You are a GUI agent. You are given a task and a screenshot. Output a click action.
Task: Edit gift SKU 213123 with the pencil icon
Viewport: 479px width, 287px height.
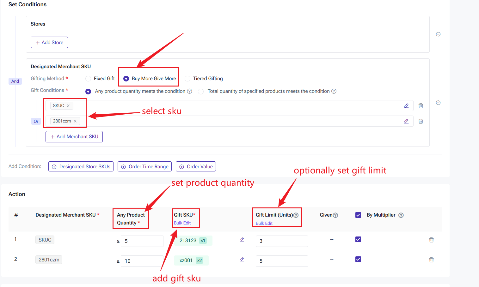(x=242, y=240)
